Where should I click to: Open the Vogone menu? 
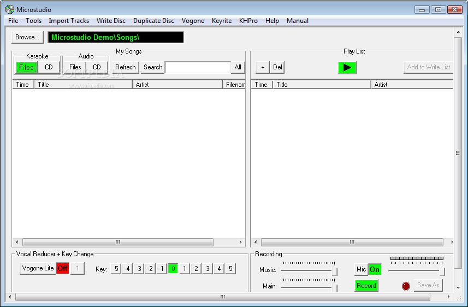tap(193, 21)
